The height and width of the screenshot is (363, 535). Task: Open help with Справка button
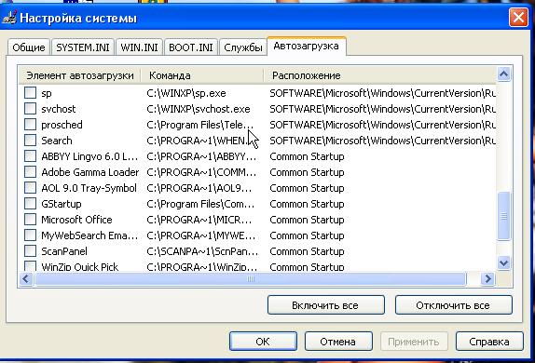point(489,342)
